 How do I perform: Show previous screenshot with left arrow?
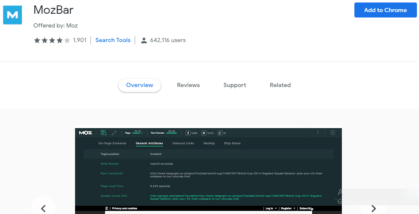click(43, 208)
